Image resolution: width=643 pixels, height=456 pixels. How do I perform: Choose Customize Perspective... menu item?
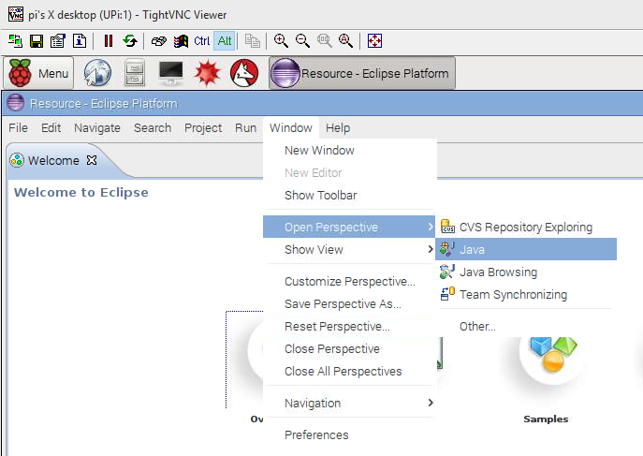tap(350, 282)
